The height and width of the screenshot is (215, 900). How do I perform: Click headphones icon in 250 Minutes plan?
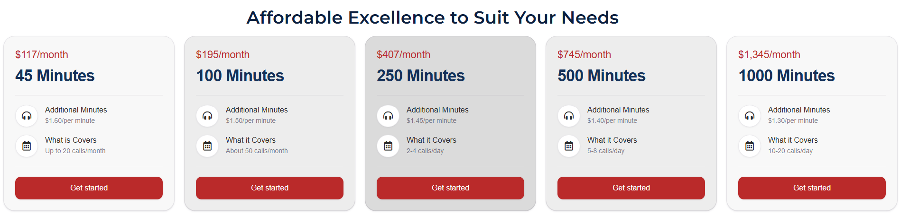pos(388,116)
